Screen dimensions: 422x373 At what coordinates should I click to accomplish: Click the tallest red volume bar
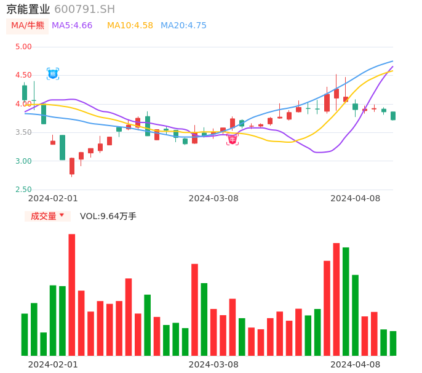coord(72,294)
